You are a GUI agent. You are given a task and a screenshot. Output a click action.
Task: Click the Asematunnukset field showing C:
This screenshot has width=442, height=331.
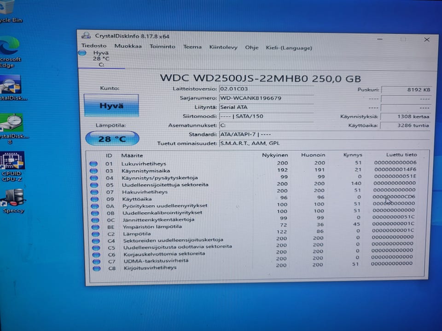click(x=267, y=125)
